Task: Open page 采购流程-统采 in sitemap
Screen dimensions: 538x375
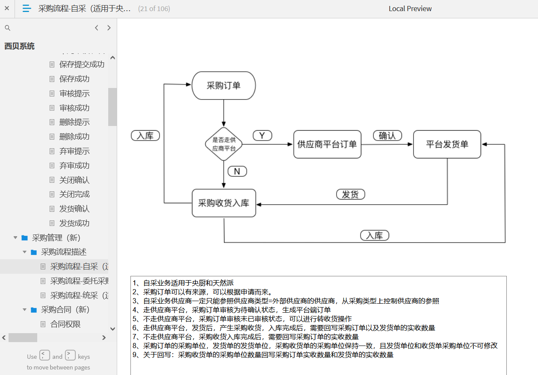Action: tap(79, 296)
